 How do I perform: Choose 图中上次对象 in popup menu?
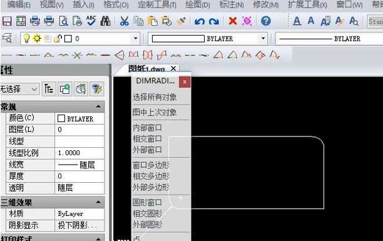(155, 112)
